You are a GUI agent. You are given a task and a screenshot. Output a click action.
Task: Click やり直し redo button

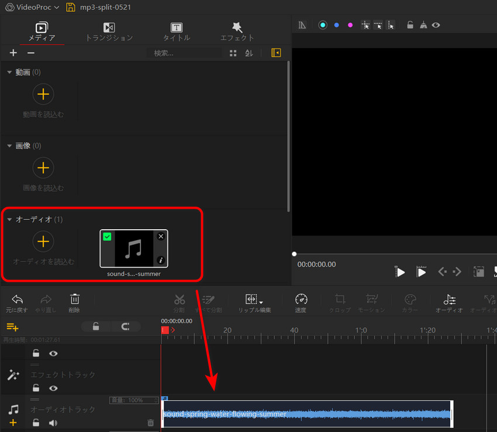tap(46, 303)
